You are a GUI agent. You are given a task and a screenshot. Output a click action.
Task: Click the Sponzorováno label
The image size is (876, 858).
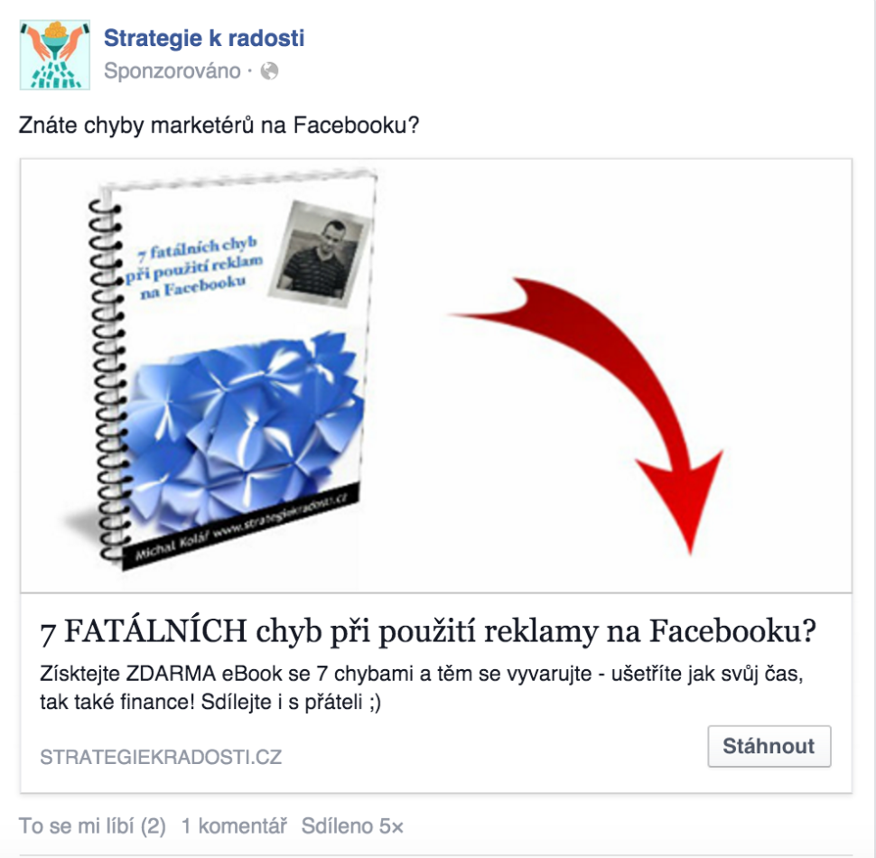coord(172,71)
